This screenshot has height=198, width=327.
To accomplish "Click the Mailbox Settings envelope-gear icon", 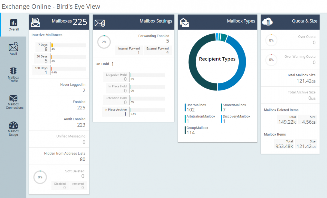I will (100, 23).
